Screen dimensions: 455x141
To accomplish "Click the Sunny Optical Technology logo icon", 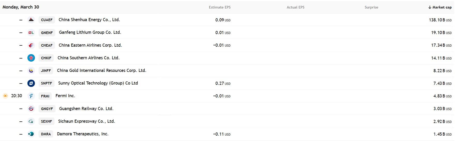I will (x=31, y=83).
